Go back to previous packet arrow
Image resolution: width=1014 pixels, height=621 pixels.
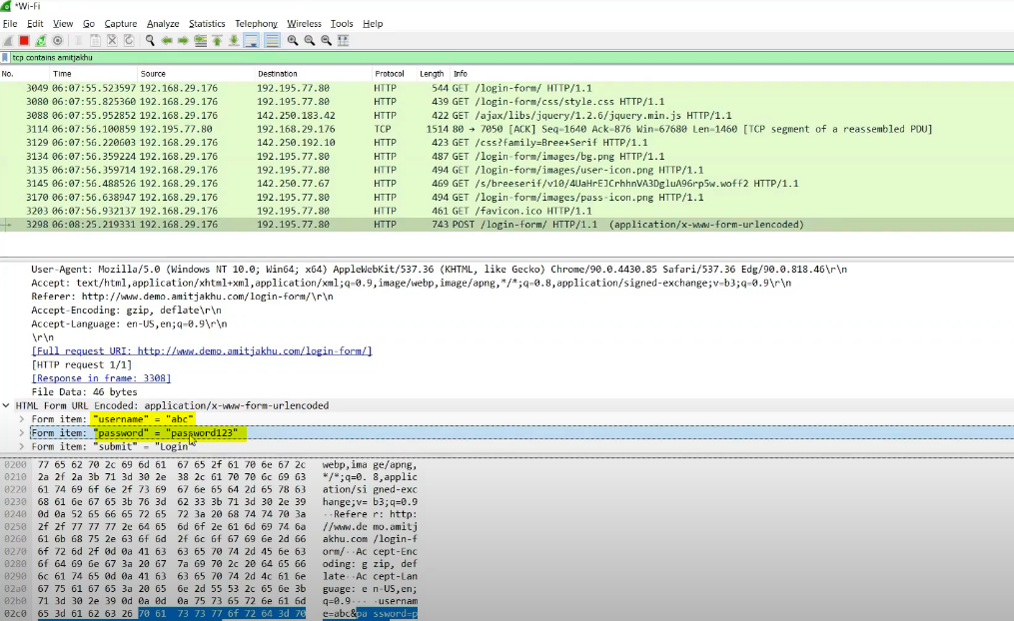tap(167, 41)
